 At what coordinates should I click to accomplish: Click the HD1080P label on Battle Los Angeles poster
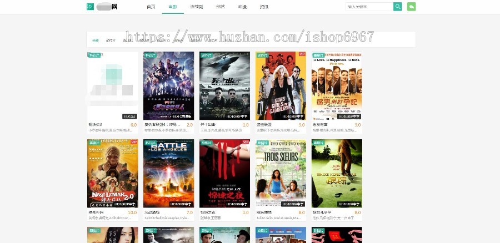(182, 204)
